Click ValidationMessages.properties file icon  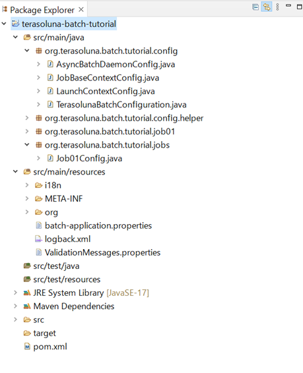[38, 252]
